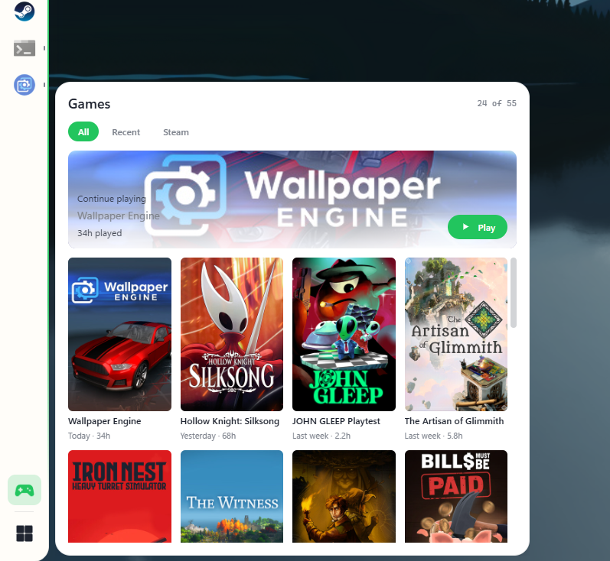This screenshot has width=610, height=561.
Task: Select the All filter tab
Action: click(83, 132)
